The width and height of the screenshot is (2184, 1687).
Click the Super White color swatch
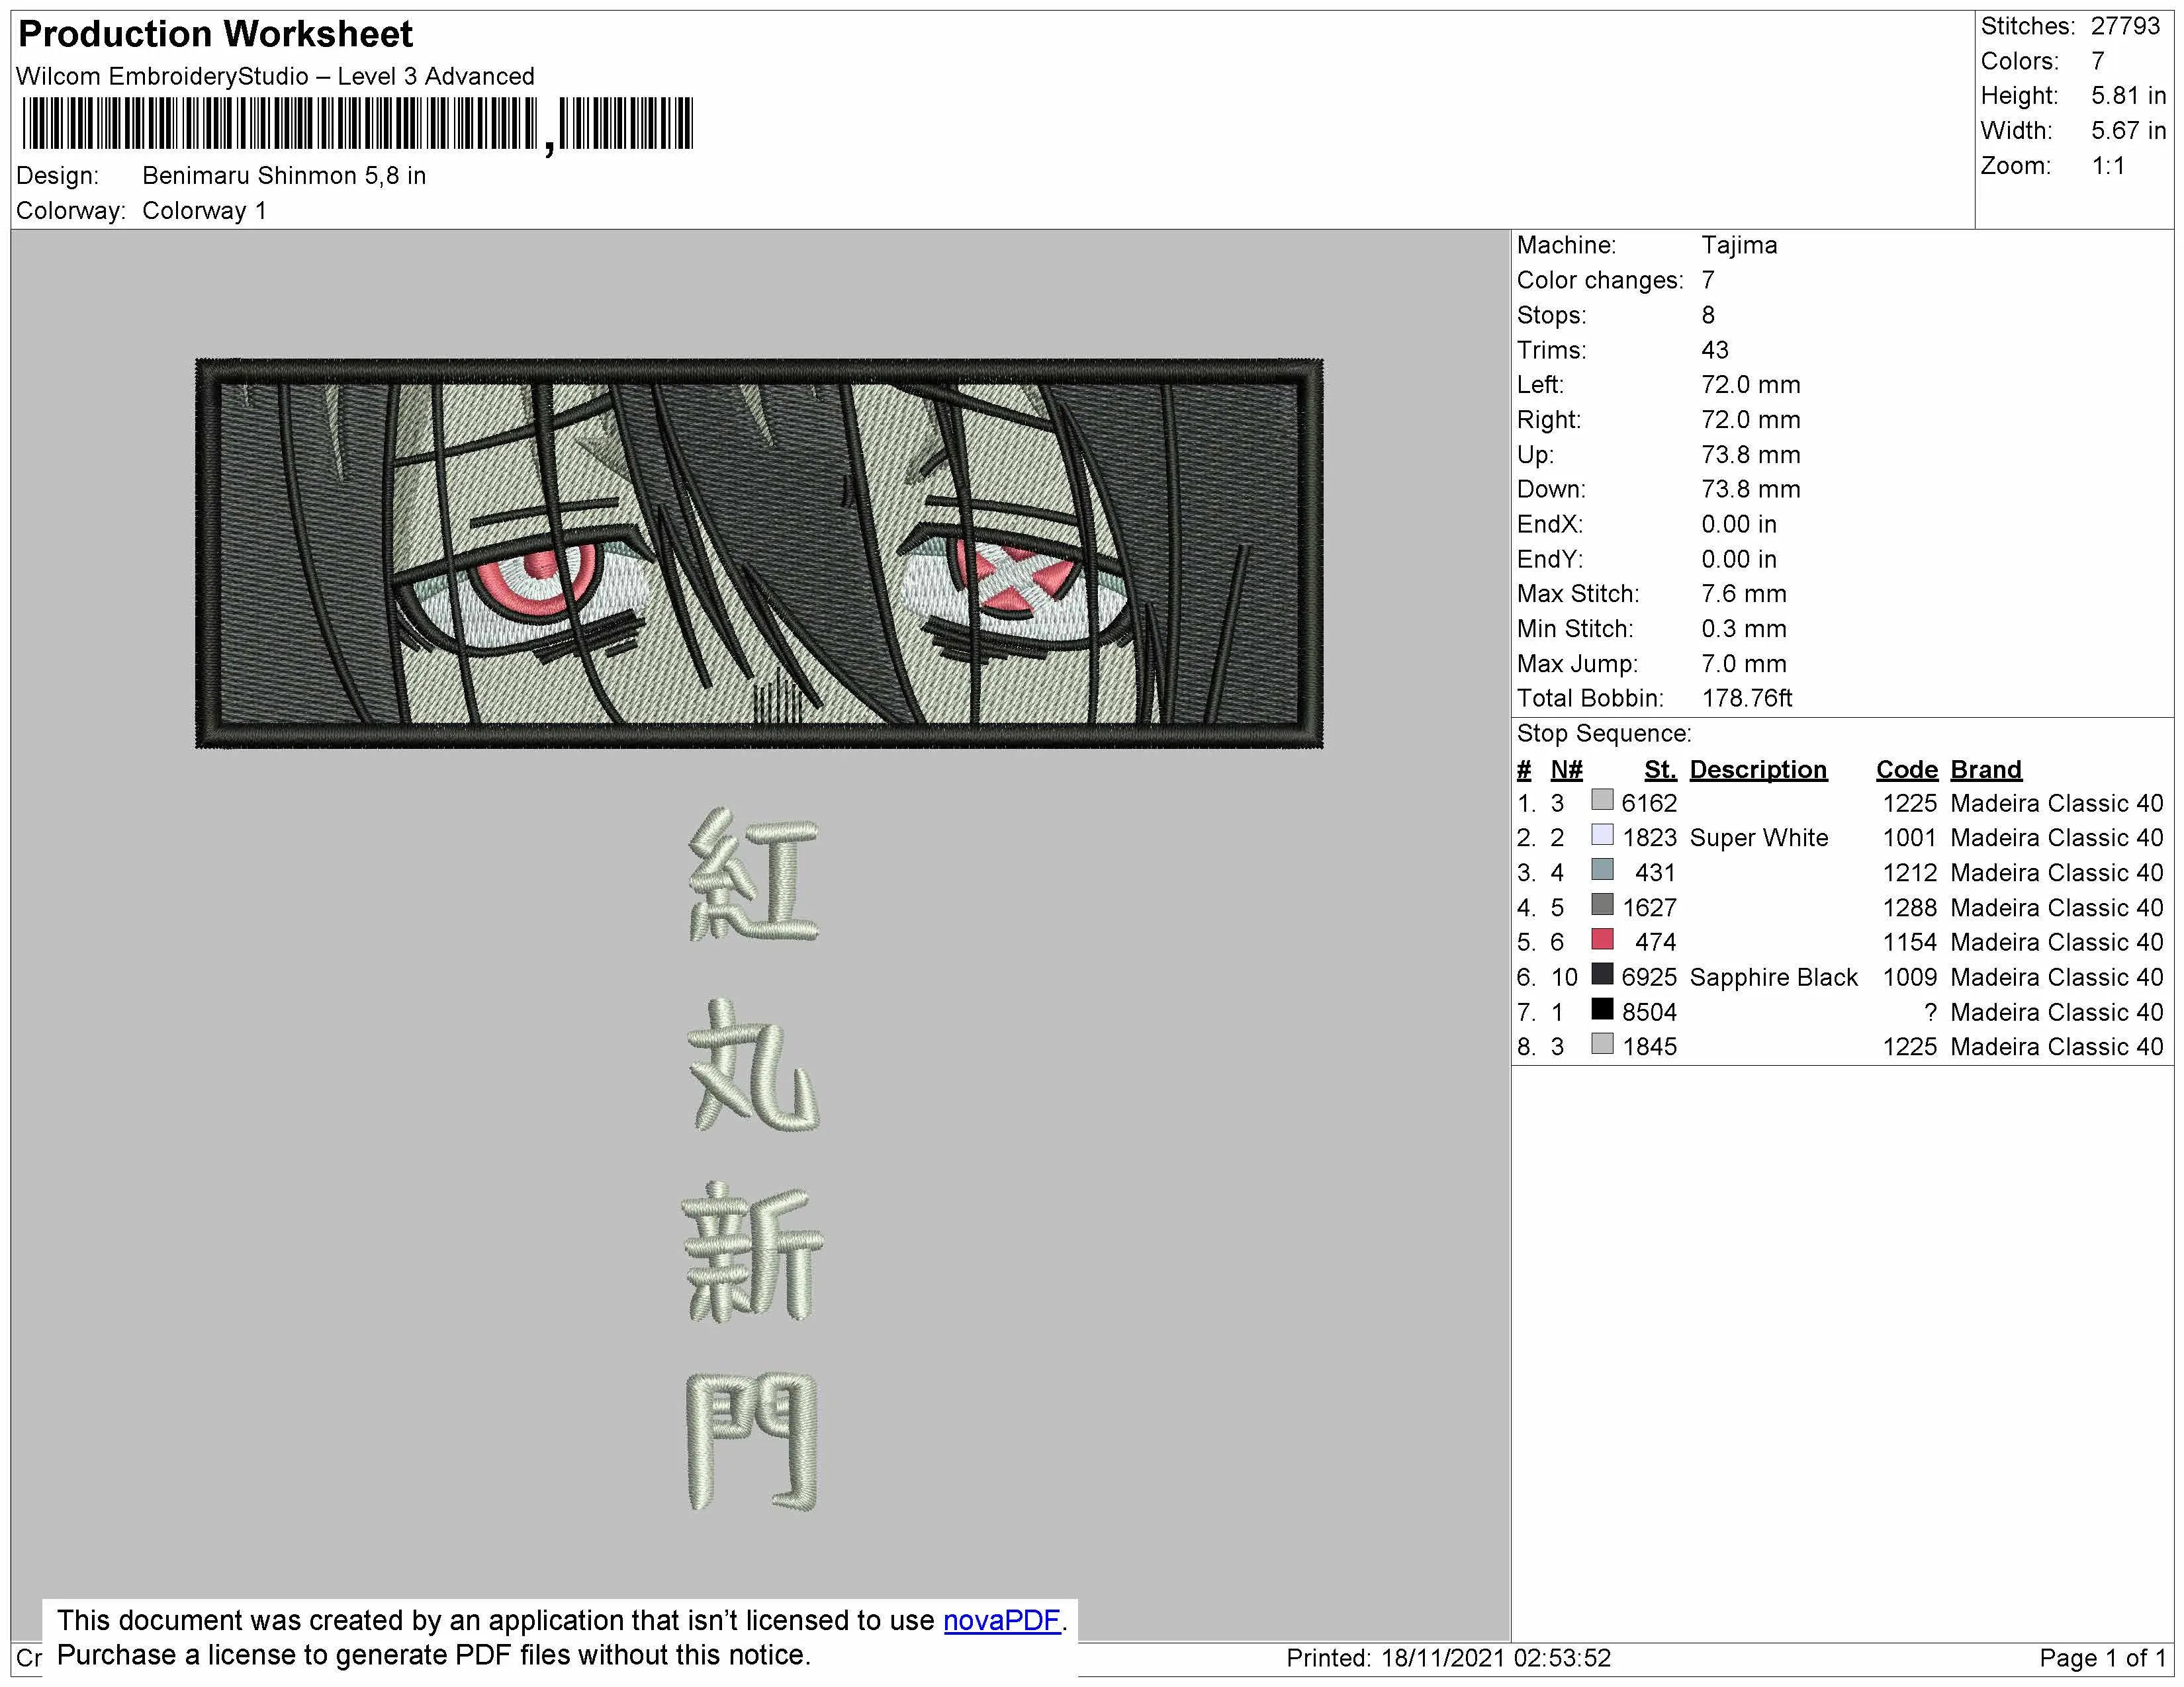pyautogui.click(x=1602, y=834)
